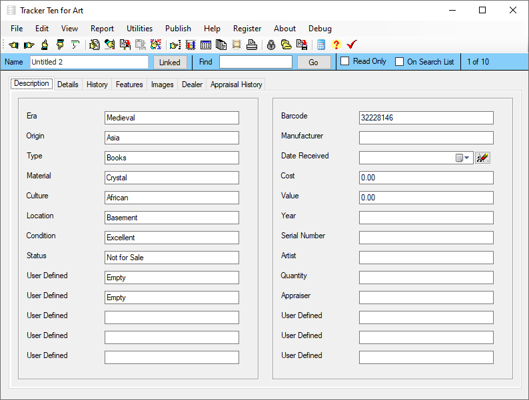Switch to the Images tab
The width and height of the screenshot is (529, 400).
[x=162, y=85]
